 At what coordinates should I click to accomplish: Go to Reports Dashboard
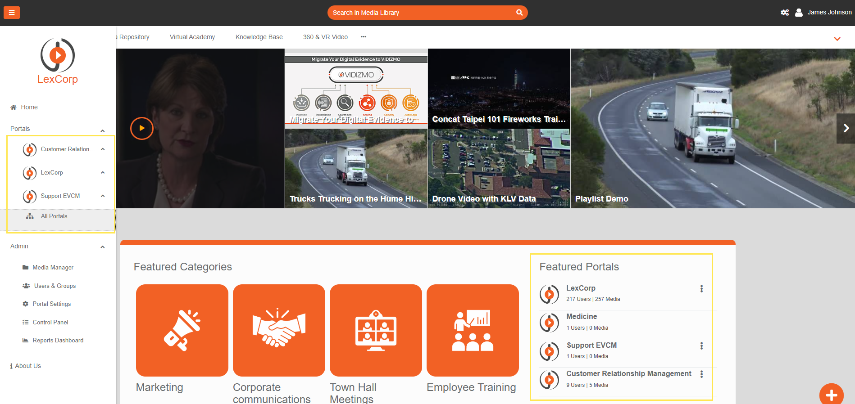click(58, 341)
